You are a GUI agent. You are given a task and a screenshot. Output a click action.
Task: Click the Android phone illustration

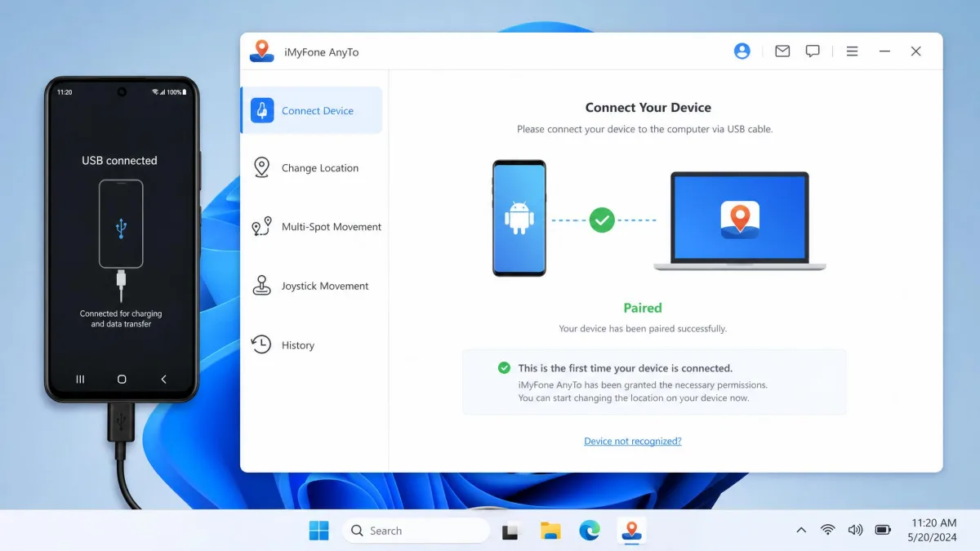tap(519, 218)
